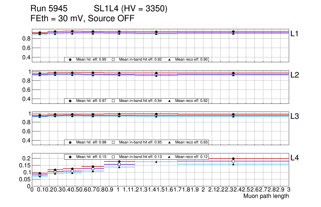Screen dimensions: 321x207
Task: Click the L4 panel label
Action: (x=295, y=158)
